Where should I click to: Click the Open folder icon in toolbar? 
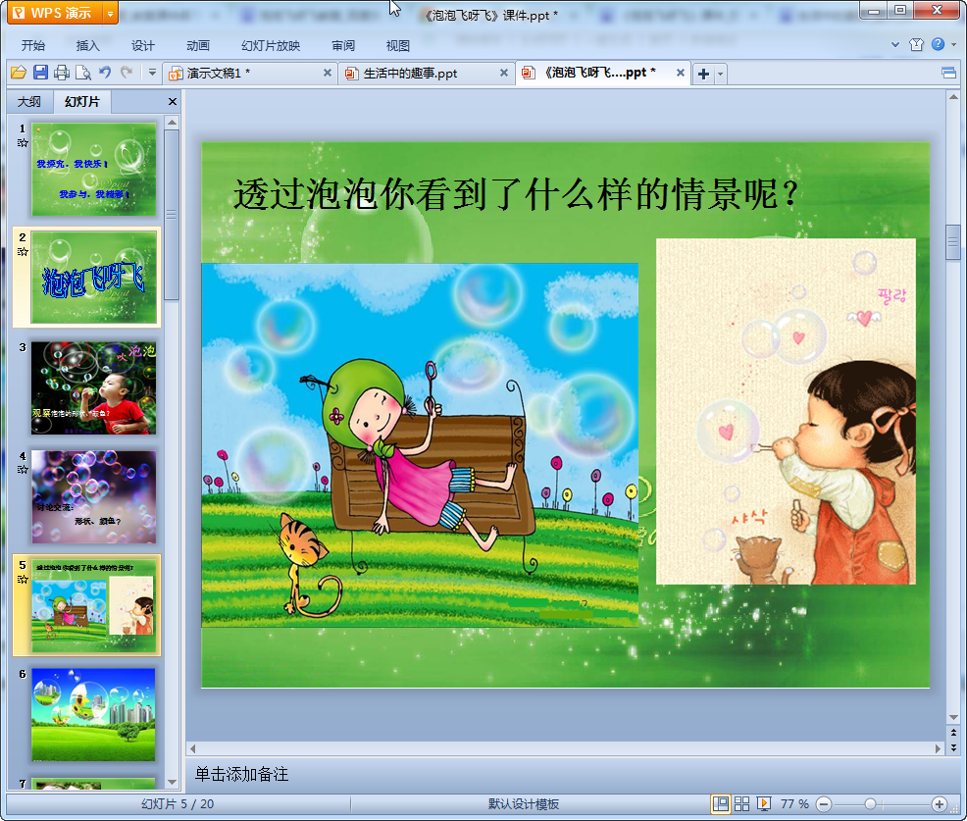[x=19, y=73]
